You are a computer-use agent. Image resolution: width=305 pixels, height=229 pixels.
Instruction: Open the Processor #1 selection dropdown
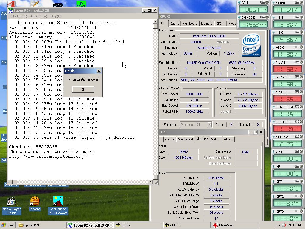[x=209, y=125]
